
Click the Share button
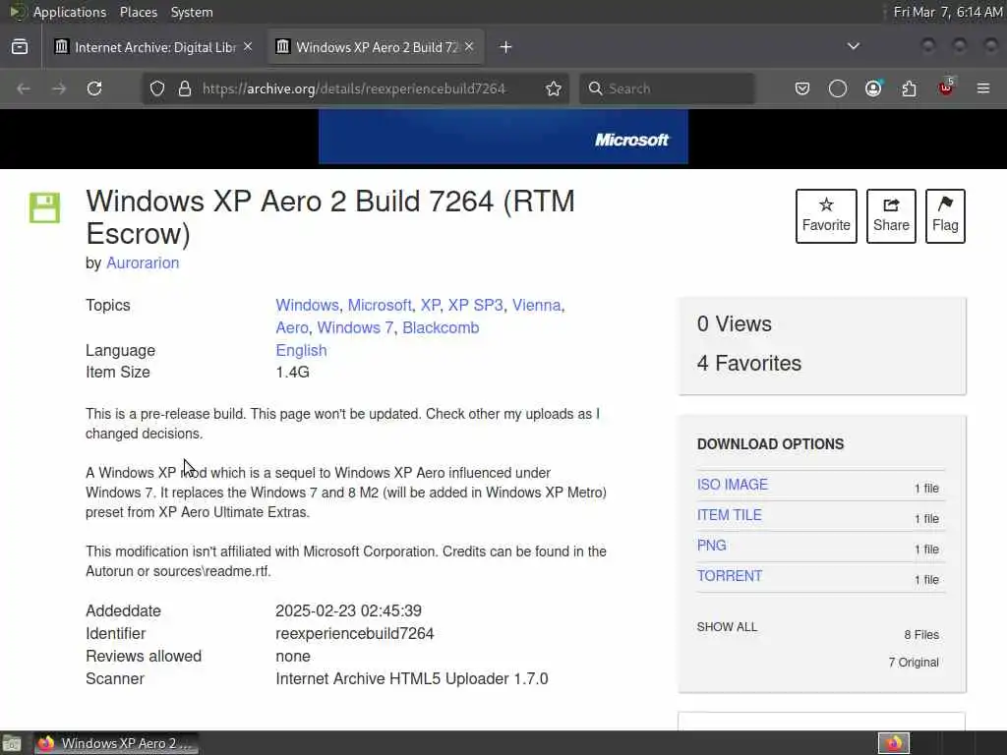point(891,215)
